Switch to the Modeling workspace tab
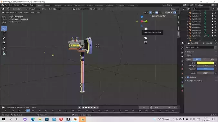 [48, 5]
